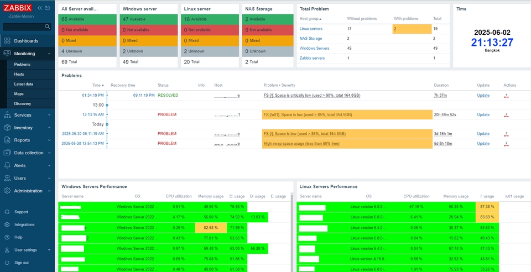Open actions icon for FS [/] 85% problem

pyautogui.click(x=506, y=134)
